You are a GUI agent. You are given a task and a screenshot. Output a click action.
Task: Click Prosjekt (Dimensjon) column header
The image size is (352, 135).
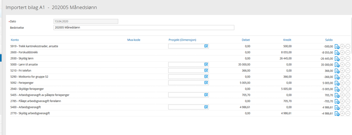[182, 40]
